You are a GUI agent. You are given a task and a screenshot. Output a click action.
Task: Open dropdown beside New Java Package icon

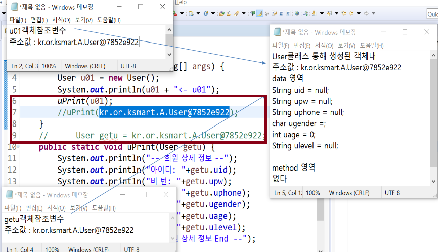pyautogui.click(x=198, y=14)
